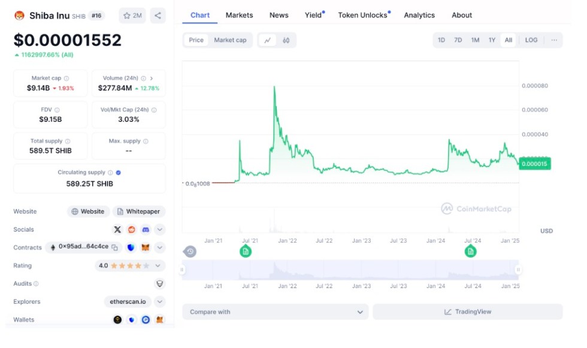This screenshot has height=348, width=587.
Task: Switch chart to Market cap
Action: pyautogui.click(x=230, y=40)
